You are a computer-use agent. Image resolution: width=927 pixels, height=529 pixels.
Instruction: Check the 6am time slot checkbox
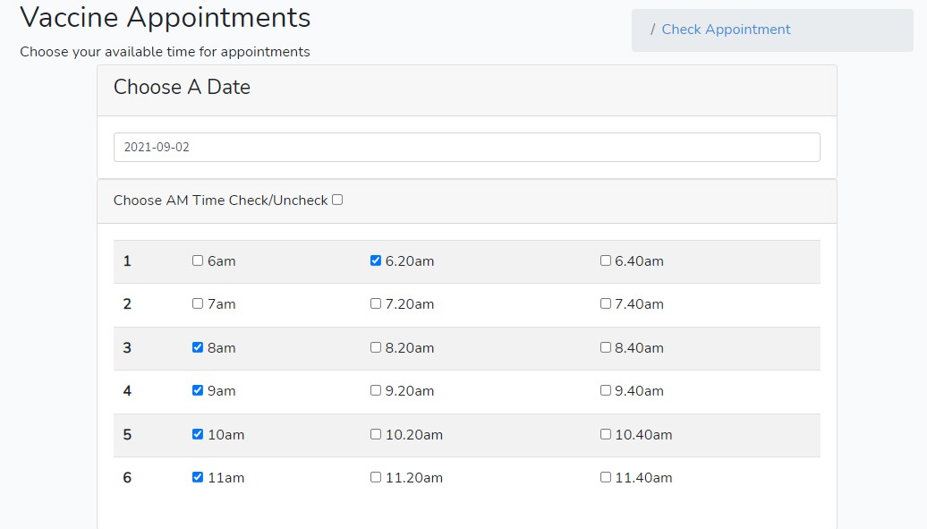[197, 260]
